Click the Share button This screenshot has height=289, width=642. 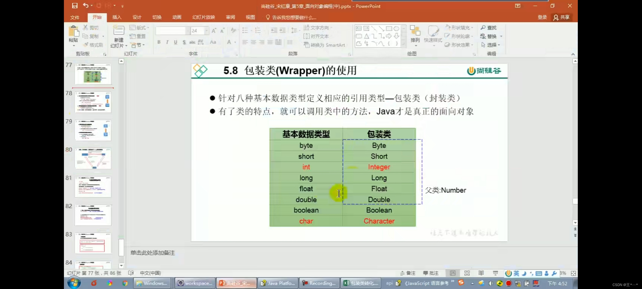coord(561,17)
